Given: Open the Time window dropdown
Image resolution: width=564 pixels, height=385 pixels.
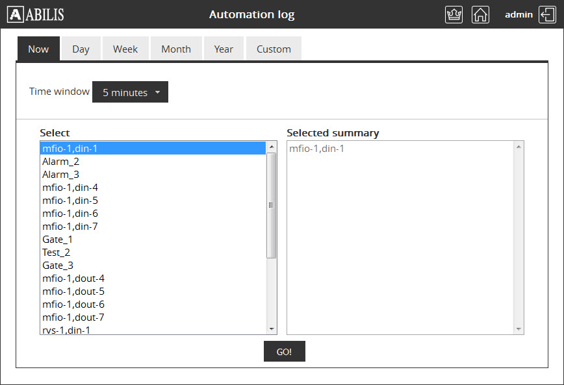Looking at the screenshot, I should [130, 92].
